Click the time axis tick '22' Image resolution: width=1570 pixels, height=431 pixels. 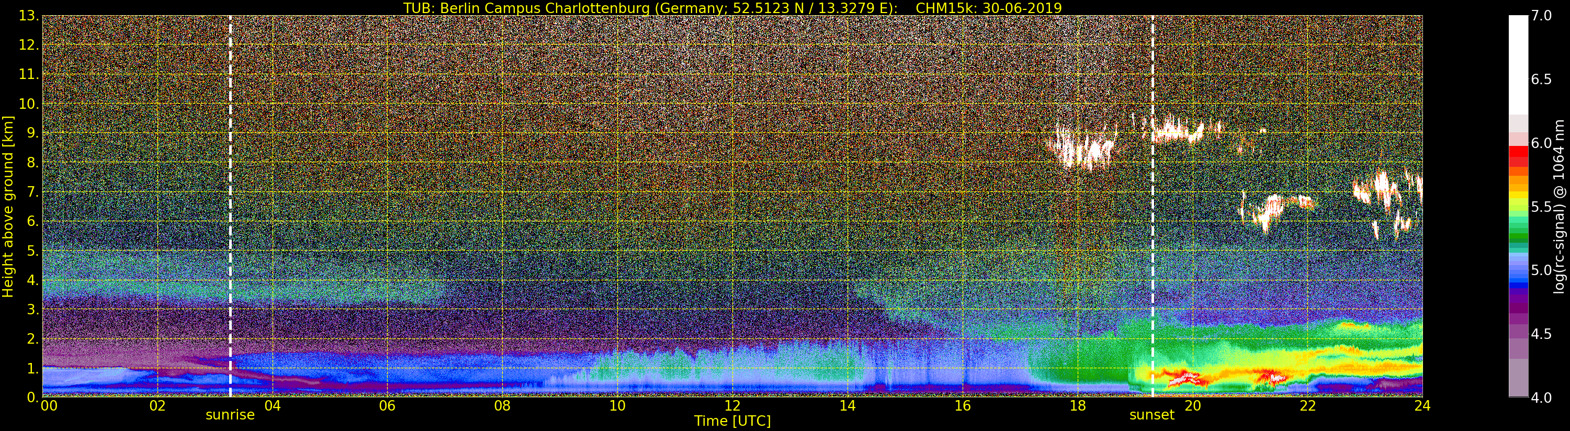pos(1308,406)
